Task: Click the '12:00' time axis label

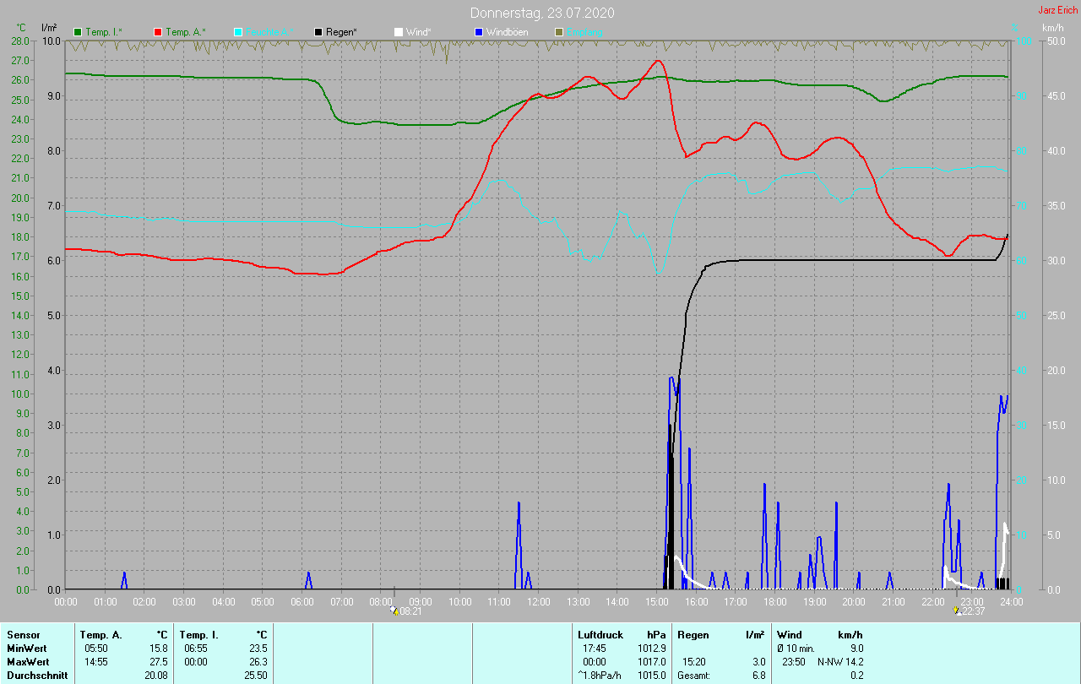Action: click(x=539, y=601)
